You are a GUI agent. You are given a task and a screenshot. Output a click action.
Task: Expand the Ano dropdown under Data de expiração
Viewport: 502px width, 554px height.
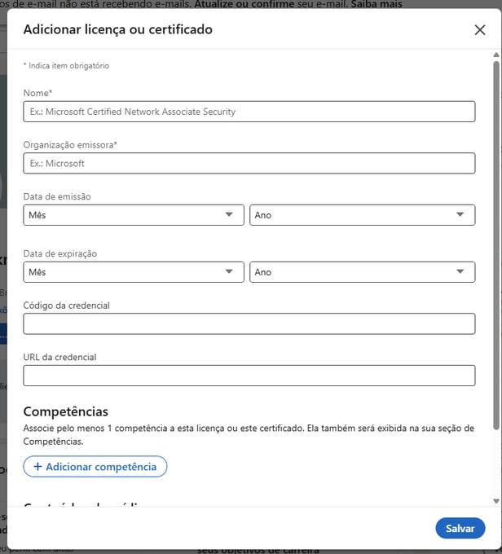click(362, 272)
